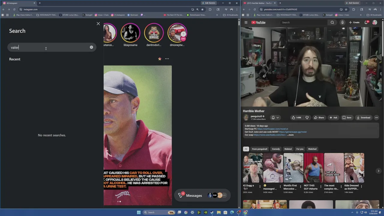Bookmark the Instagram page with star icon
The image size is (384, 216).
(x=202, y=9)
